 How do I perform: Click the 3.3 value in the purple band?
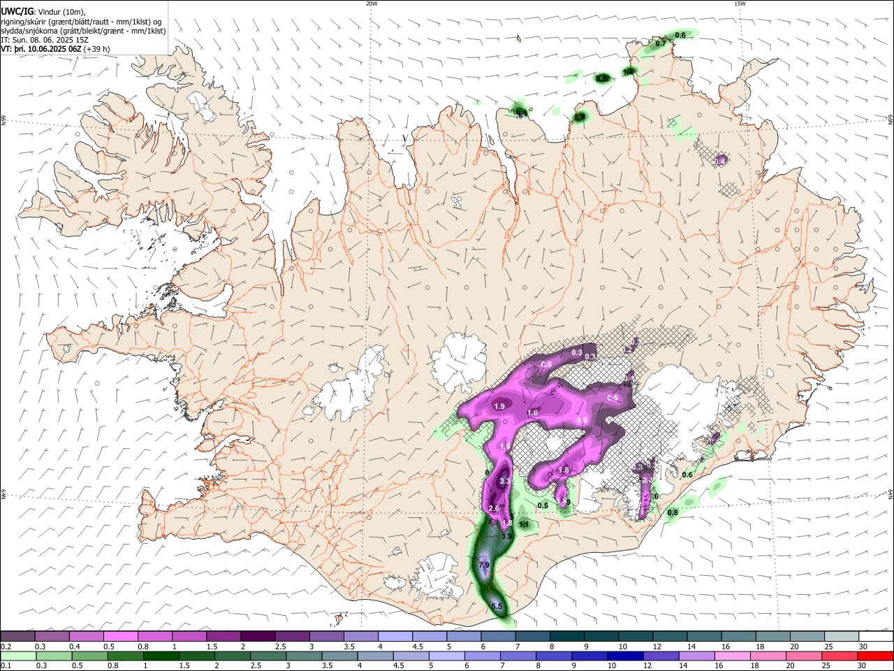tap(506, 481)
